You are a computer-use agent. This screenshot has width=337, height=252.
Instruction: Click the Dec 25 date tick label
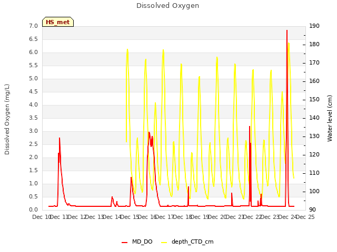(305, 217)
